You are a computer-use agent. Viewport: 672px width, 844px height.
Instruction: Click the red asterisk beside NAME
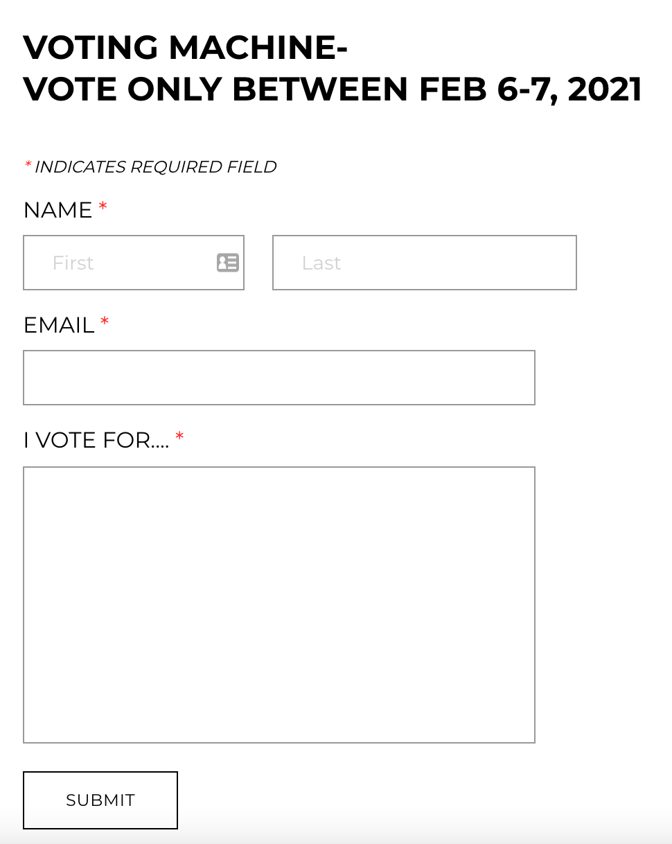pos(103,207)
